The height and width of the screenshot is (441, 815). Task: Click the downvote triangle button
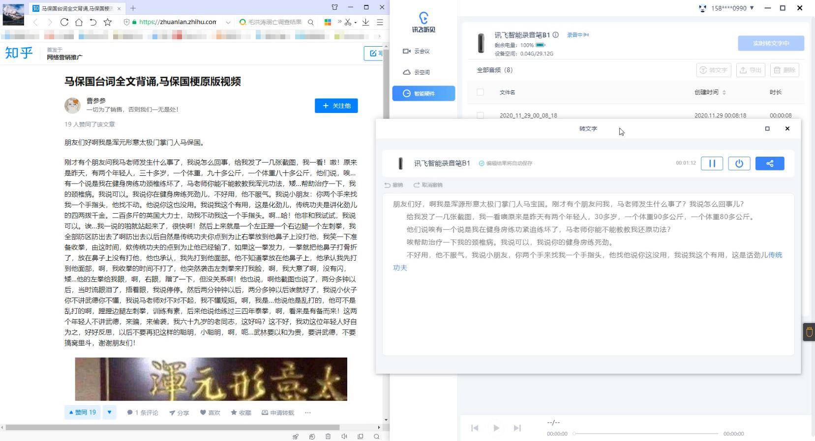point(109,413)
